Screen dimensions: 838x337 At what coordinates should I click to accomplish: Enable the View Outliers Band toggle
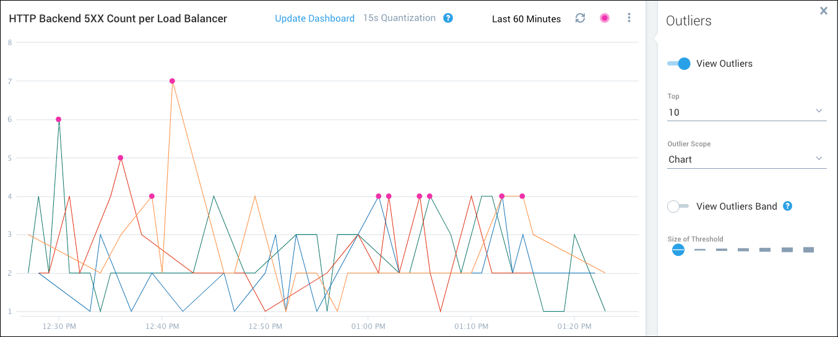point(678,207)
